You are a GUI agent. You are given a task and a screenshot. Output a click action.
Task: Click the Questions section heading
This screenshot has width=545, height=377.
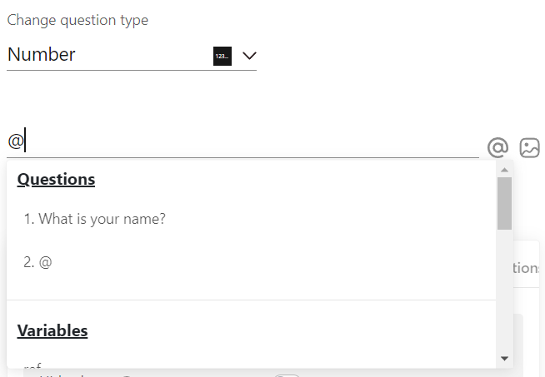[x=56, y=180]
